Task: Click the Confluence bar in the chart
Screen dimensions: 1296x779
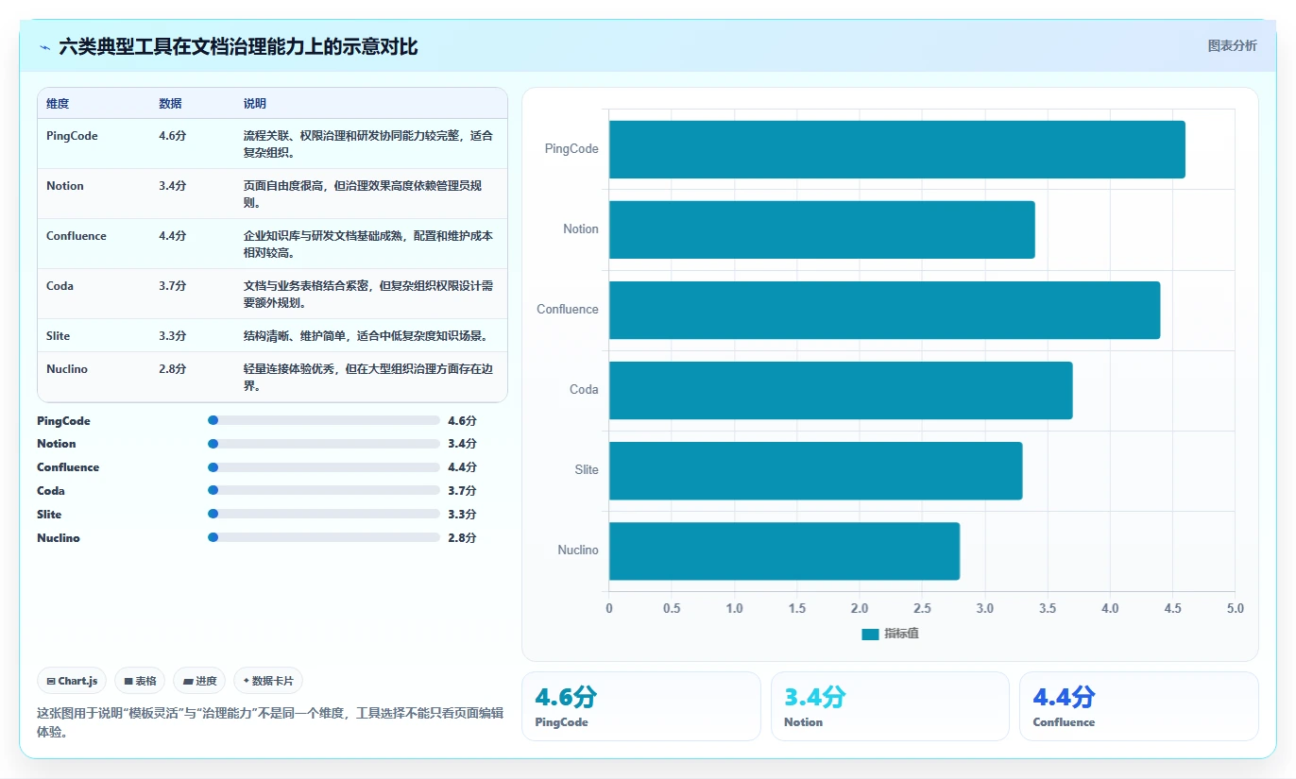Action: pyautogui.click(x=884, y=310)
